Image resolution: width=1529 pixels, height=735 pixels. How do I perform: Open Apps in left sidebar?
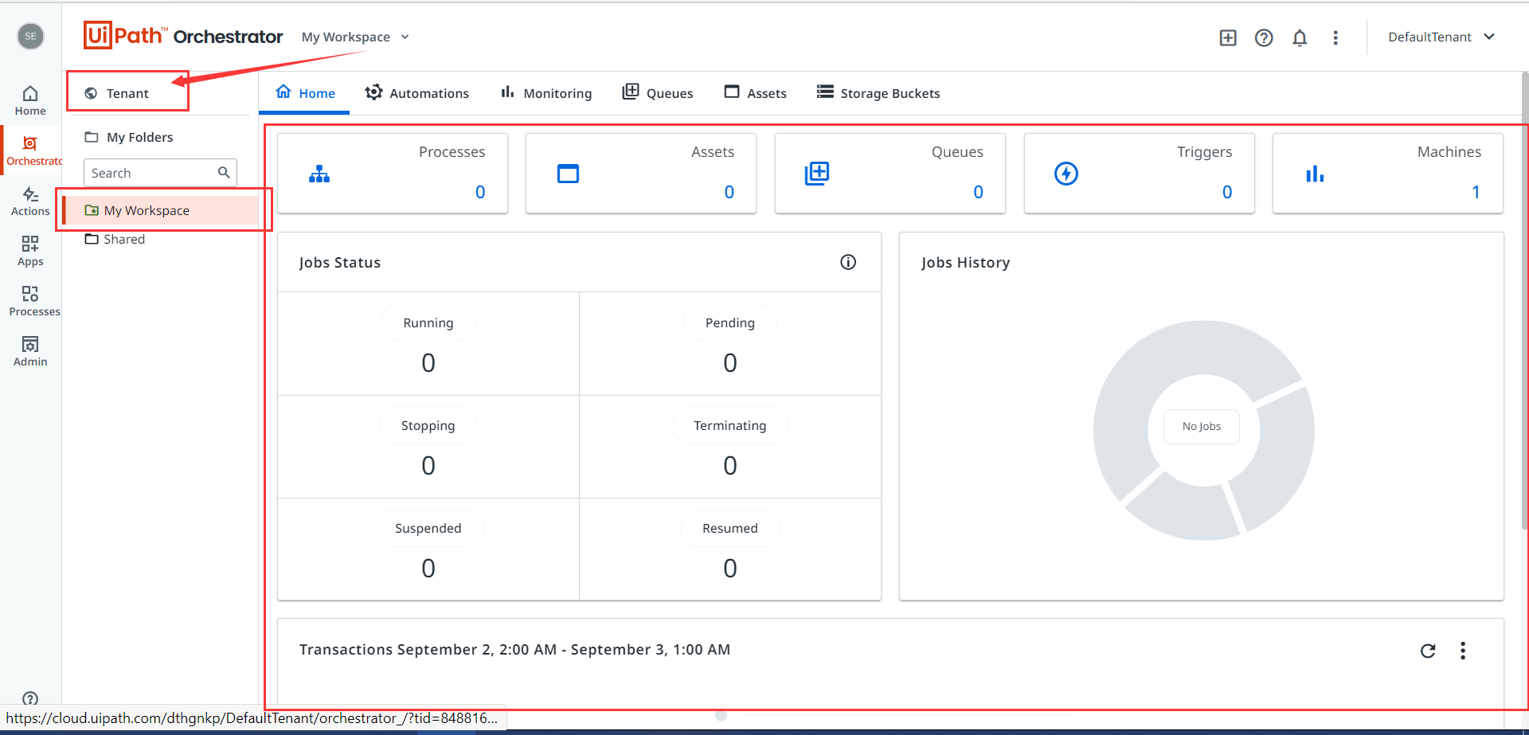pos(30,252)
